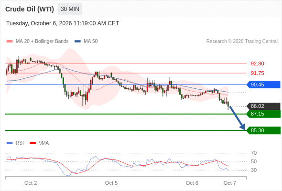Screen dimensions: 282x191
Task: Click the RSI legend swatch
Action: coord(10,143)
